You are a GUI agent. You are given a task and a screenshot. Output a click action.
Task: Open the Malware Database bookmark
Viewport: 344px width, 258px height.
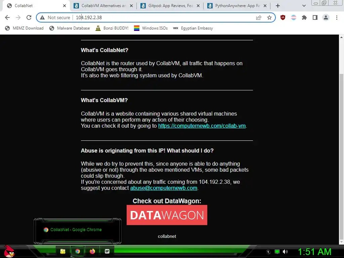coord(70,28)
